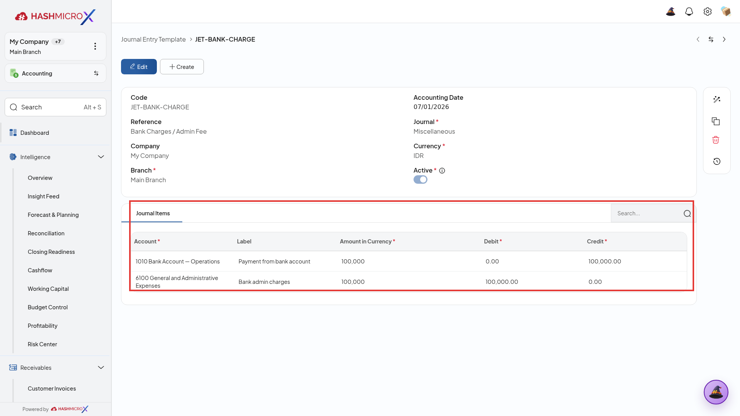Open Customer Invoices in the sidebar
The height and width of the screenshot is (416, 740).
coord(52,389)
